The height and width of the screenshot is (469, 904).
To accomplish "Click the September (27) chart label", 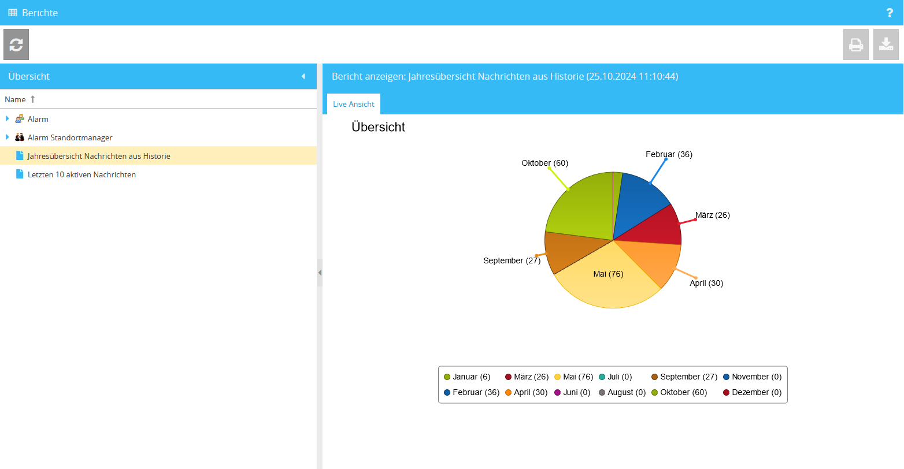I will 512,260.
